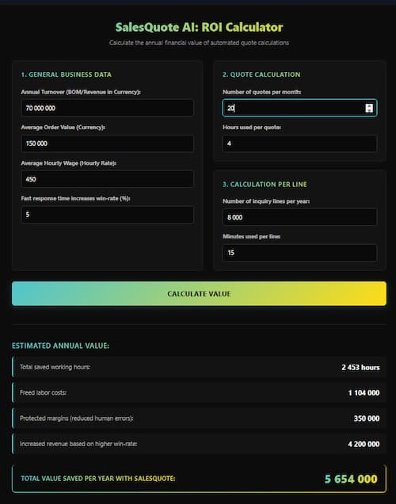Click the '4 200 000' increased revenue value
Screen dimensions: 396x504
point(364,444)
